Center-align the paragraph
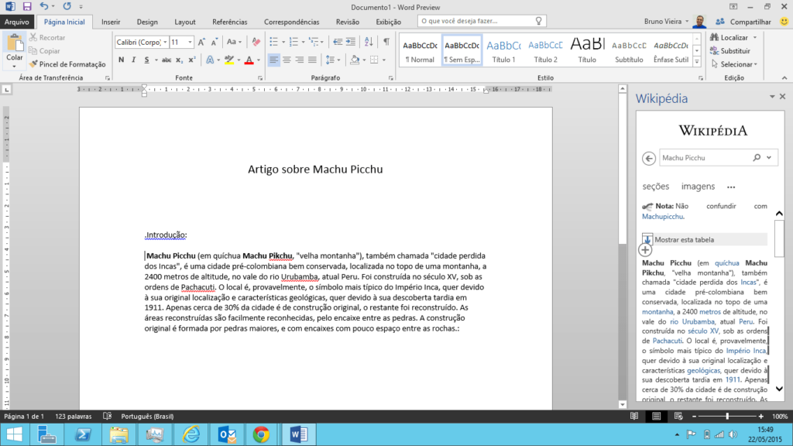 point(287,60)
